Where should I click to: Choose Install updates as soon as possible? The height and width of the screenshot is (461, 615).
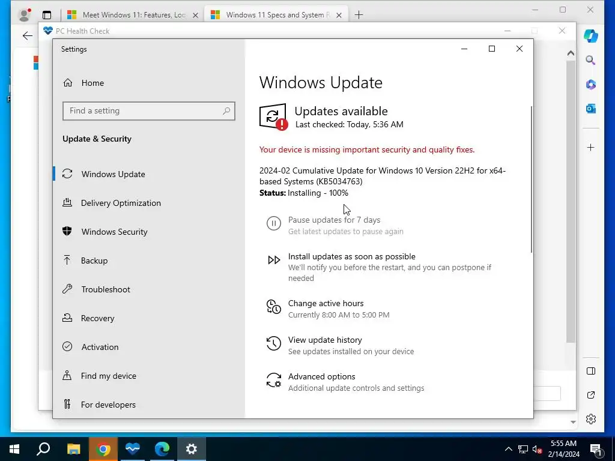351,256
